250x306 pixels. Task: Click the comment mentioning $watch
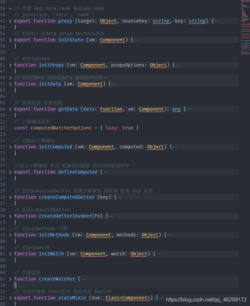[62, 291]
